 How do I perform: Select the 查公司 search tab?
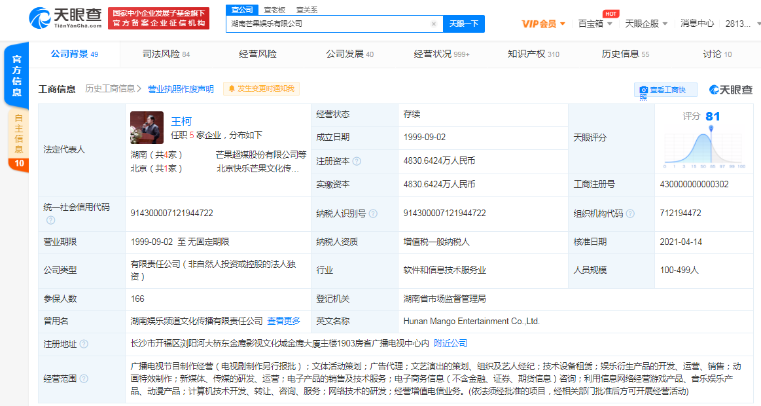[x=241, y=10]
